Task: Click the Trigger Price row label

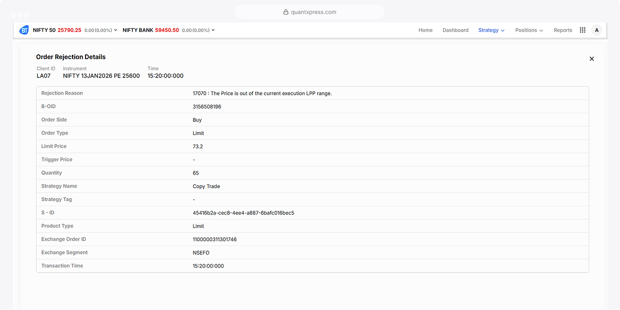Action: tap(57, 160)
